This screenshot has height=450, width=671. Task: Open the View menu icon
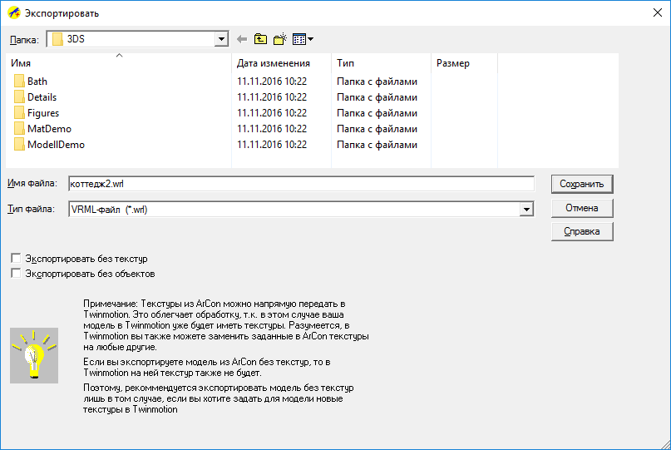303,39
